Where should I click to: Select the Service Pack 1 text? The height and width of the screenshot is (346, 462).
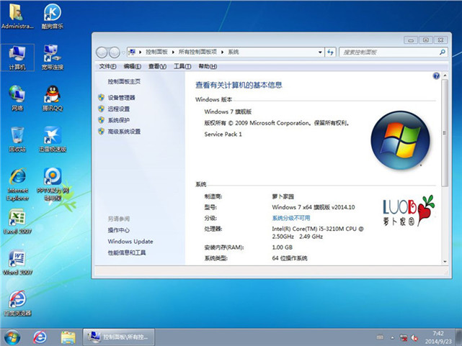click(223, 135)
